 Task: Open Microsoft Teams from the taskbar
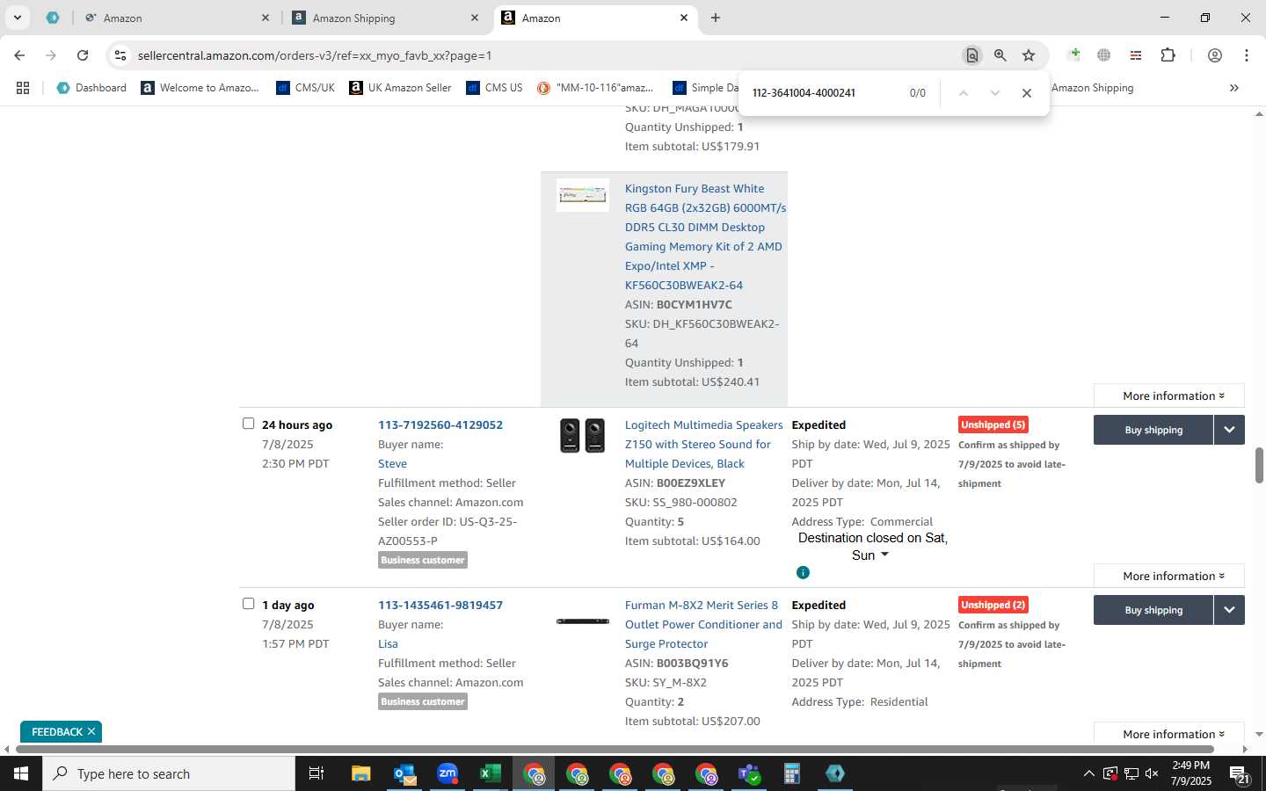(x=748, y=773)
